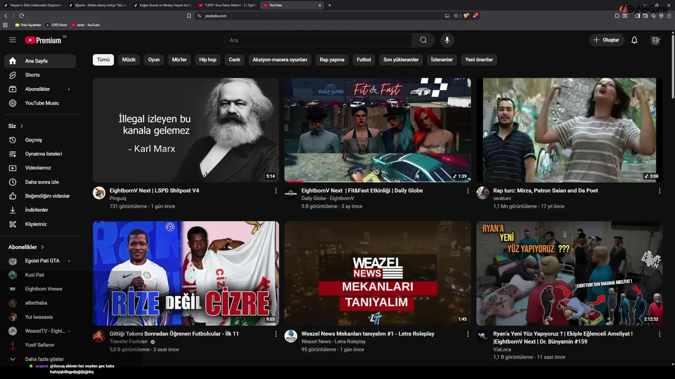Open the Karl Marx LSPD Shitpost thumbnail
Viewport: 675px width, 379px height.
point(186,130)
